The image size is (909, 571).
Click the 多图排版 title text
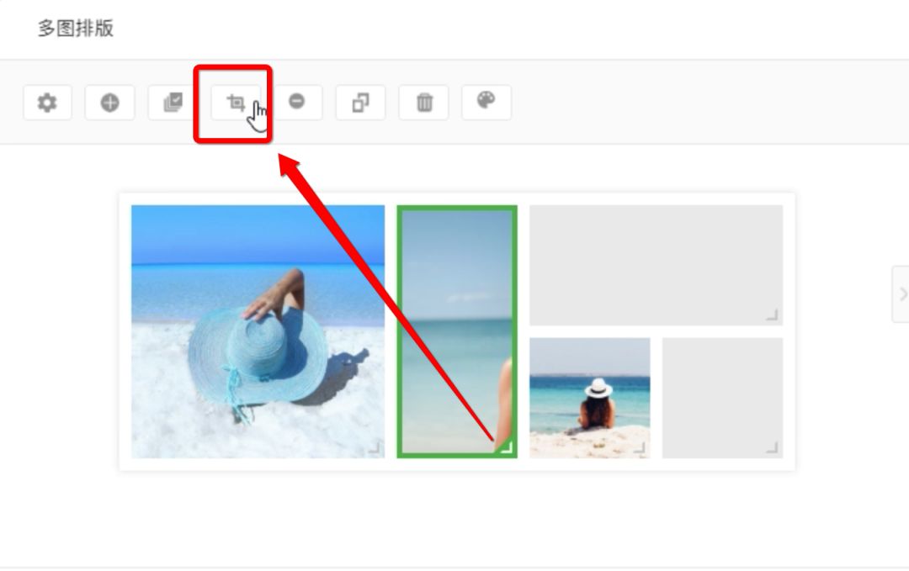coord(76,29)
